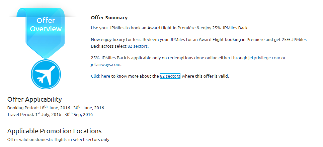
Task: Click the Offer Summary heading
Action: 109,18
